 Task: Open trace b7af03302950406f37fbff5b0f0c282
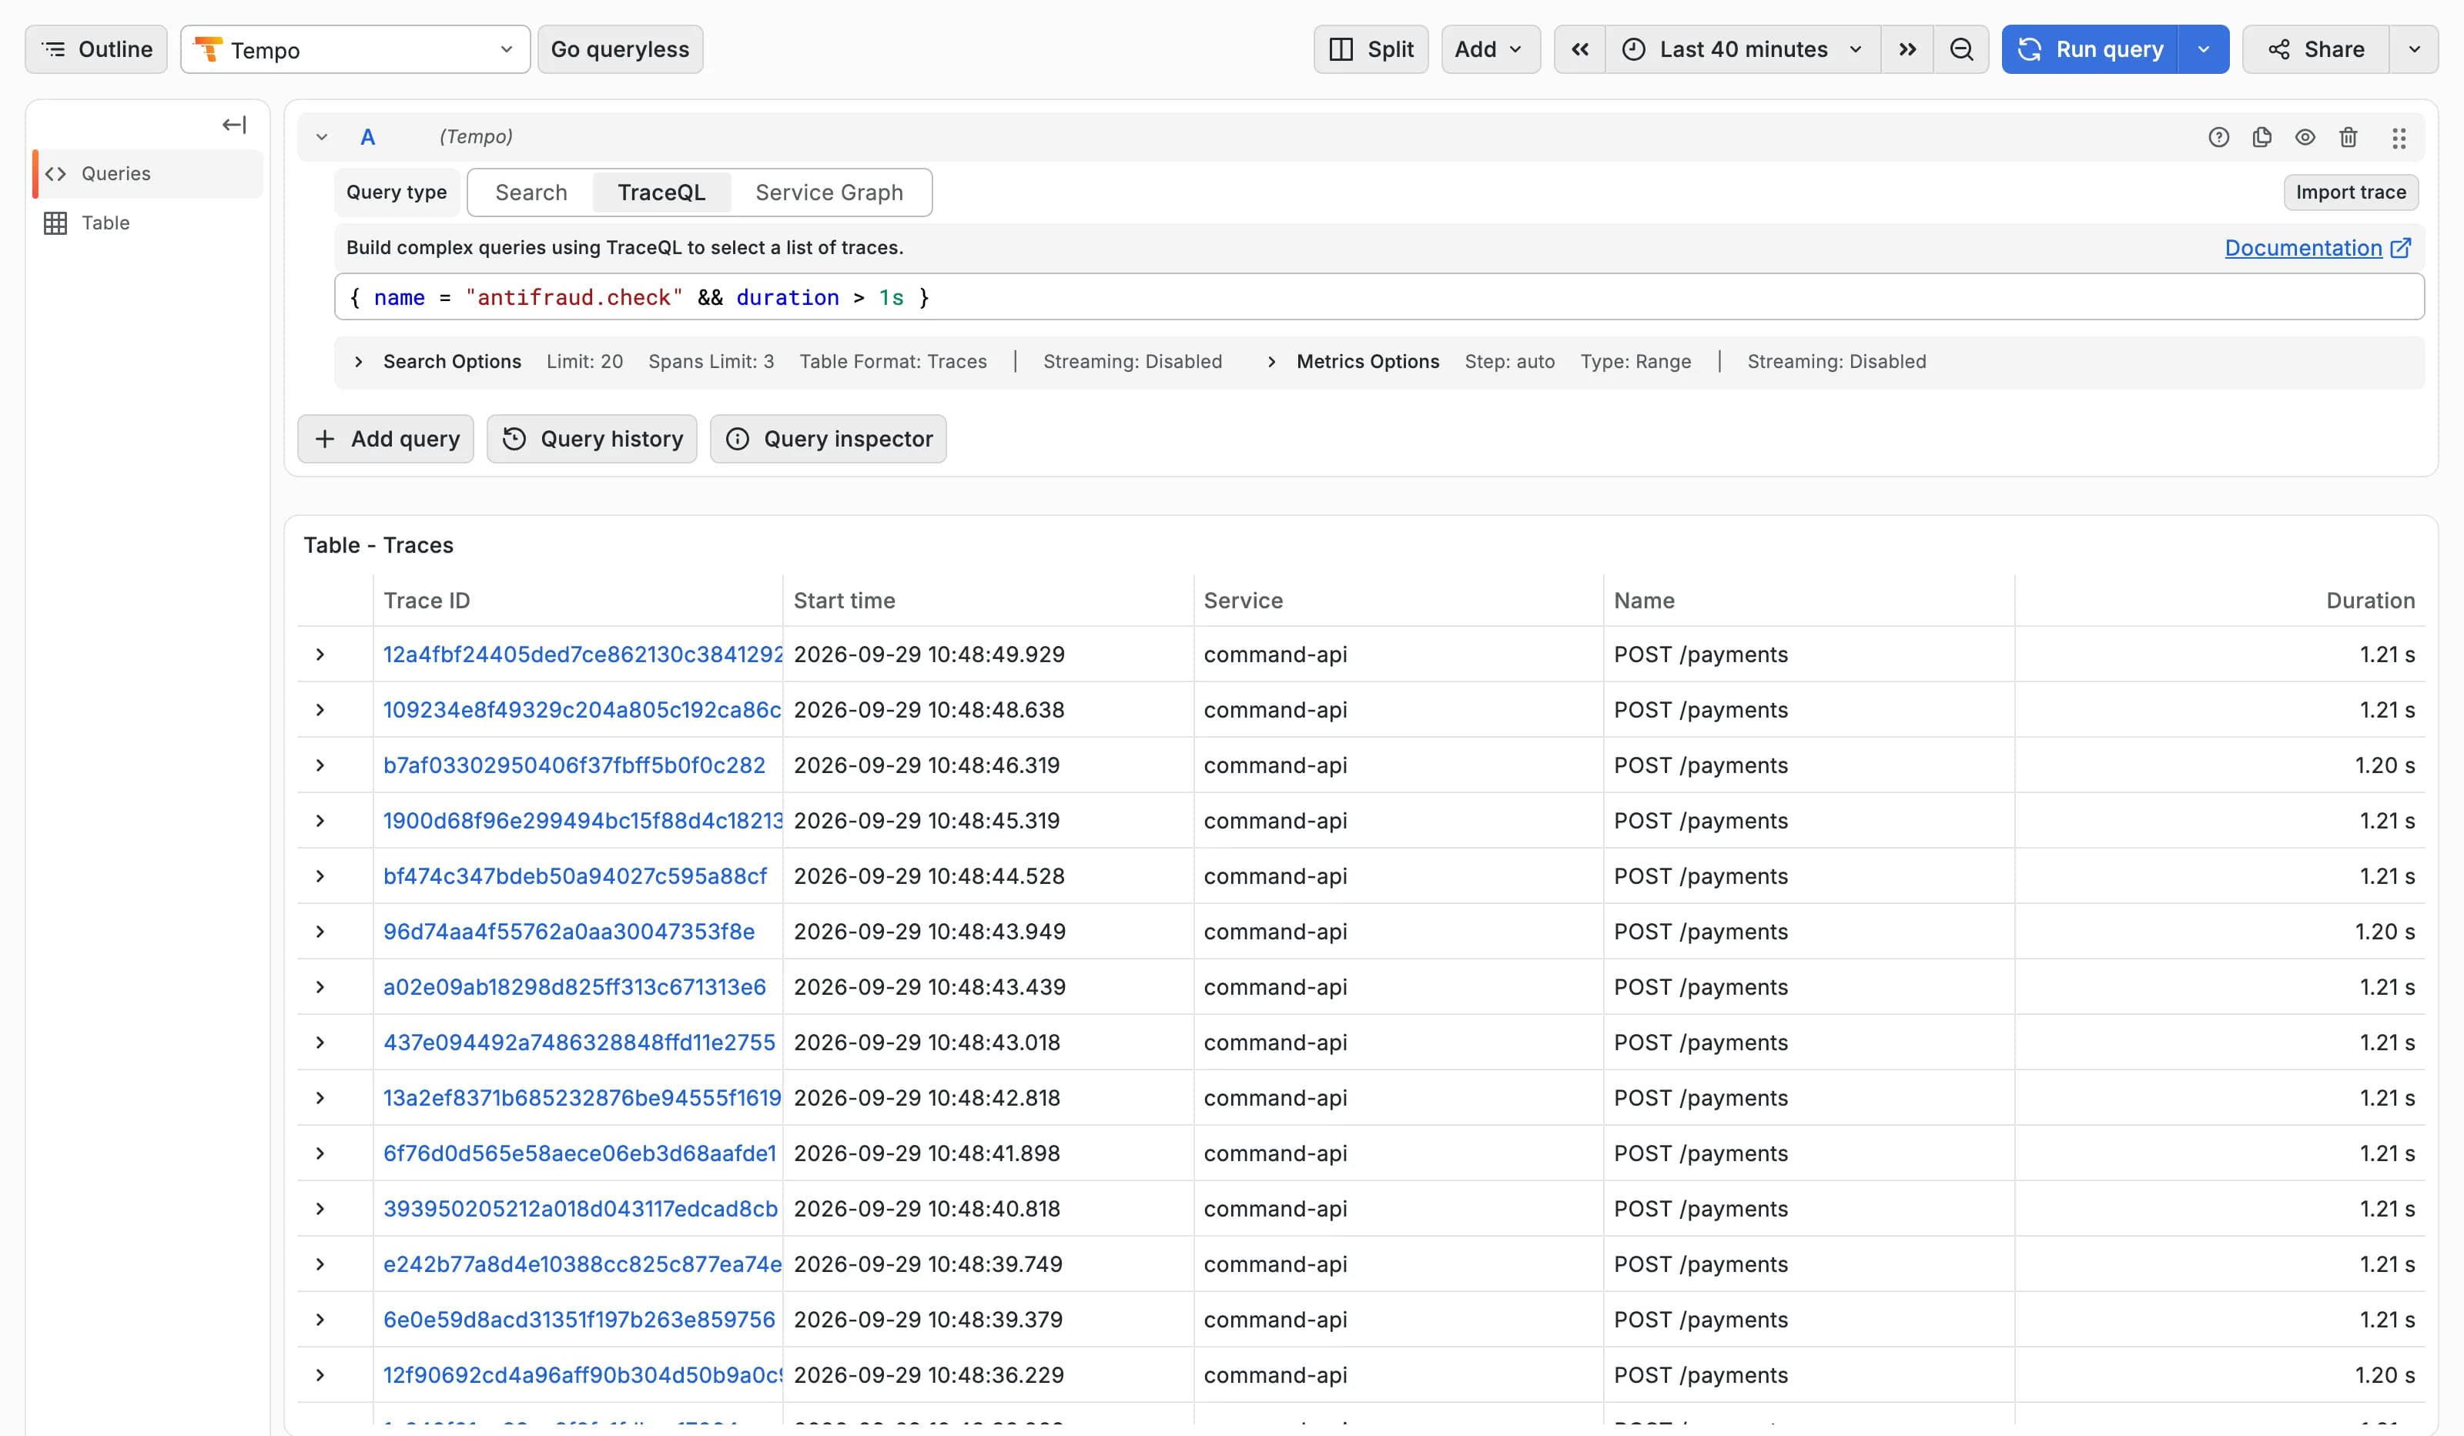[574, 765]
